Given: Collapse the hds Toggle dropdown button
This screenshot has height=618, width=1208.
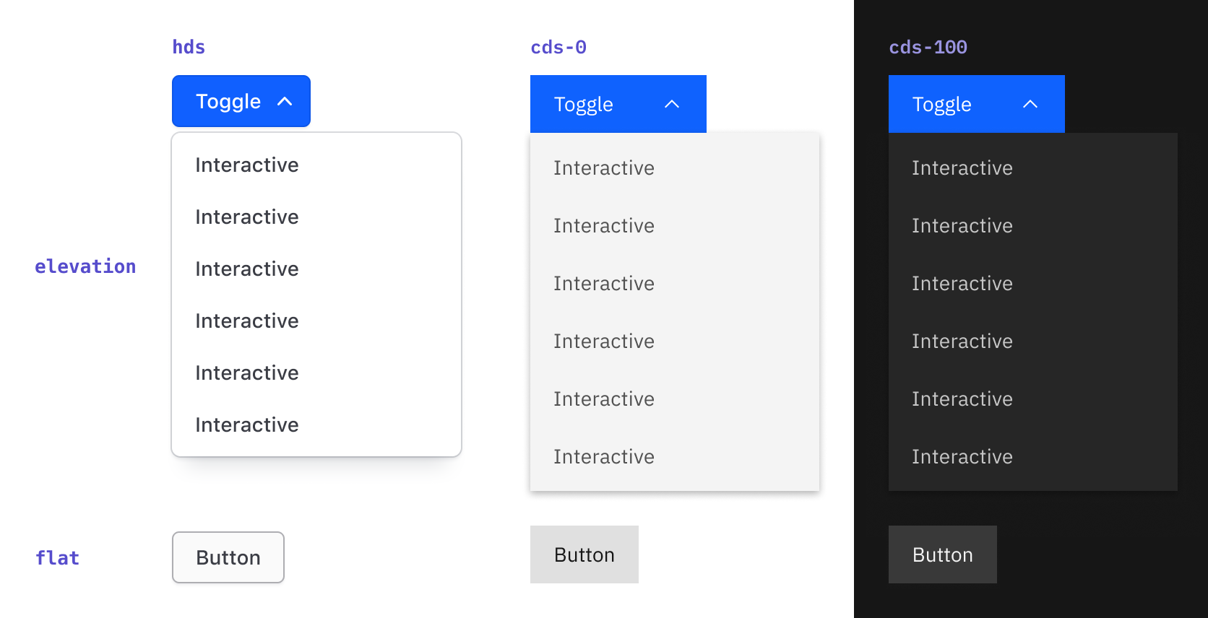Looking at the screenshot, I should pyautogui.click(x=241, y=101).
